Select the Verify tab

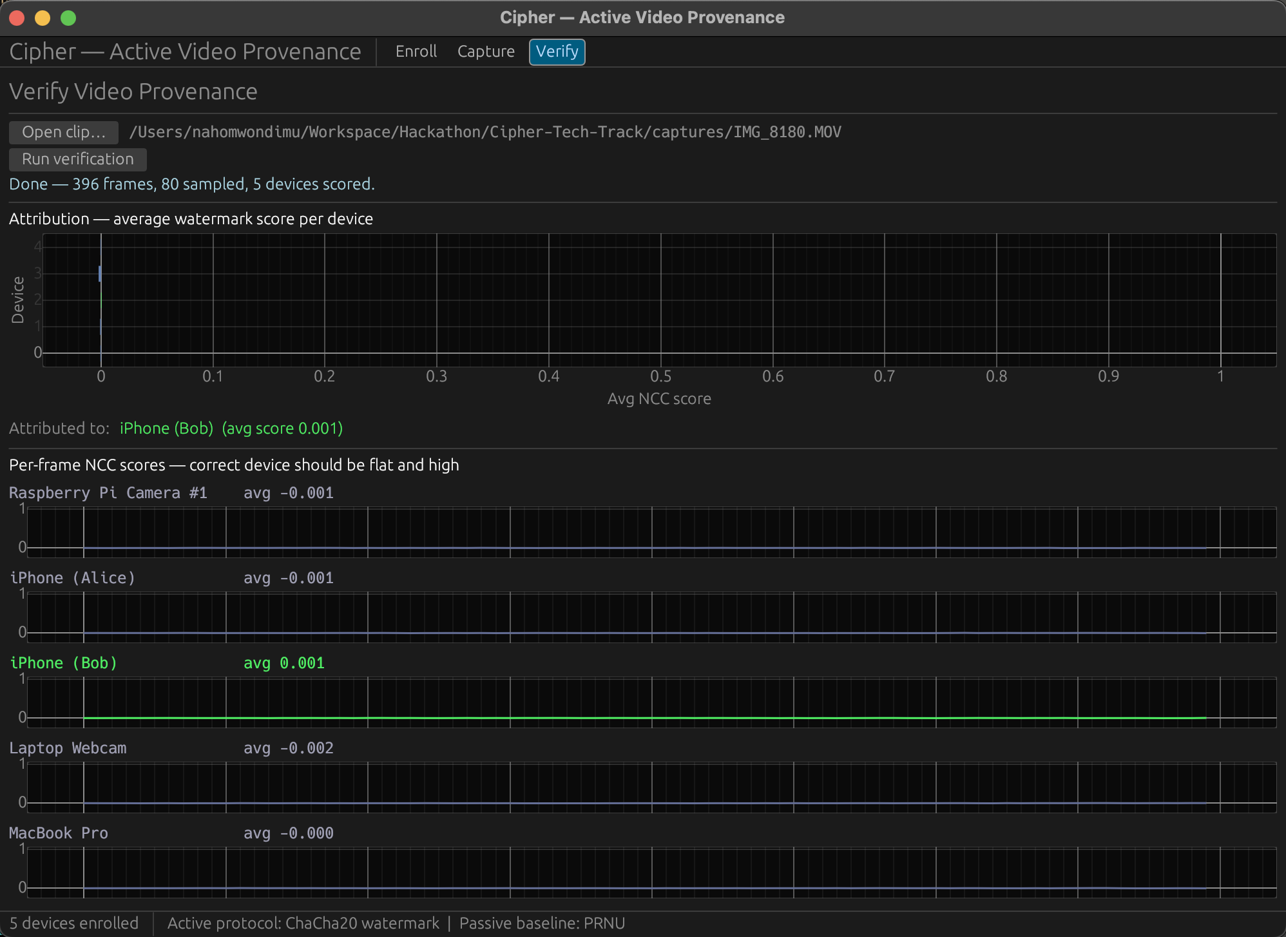point(557,52)
